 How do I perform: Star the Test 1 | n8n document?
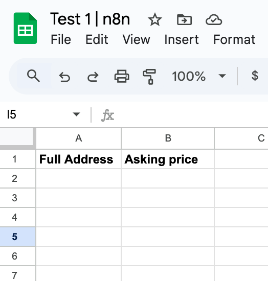(155, 19)
